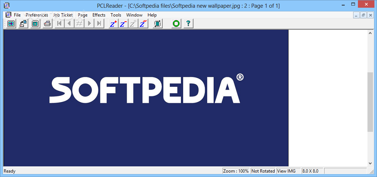Viewport: 377px width, 177px height.
Task: Click the 8.0 X 8.0 page size status
Action: click(x=312, y=171)
